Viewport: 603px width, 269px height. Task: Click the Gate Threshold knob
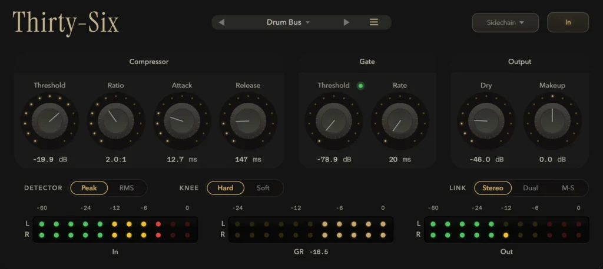coord(333,120)
